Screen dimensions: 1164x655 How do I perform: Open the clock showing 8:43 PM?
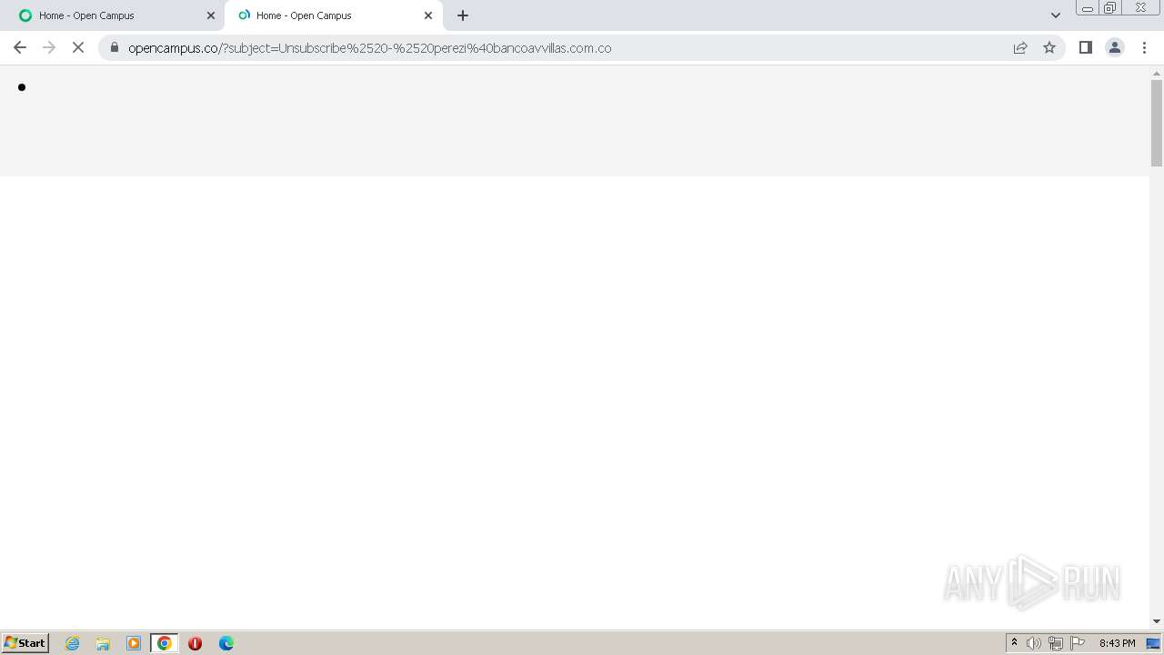pos(1117,643)
